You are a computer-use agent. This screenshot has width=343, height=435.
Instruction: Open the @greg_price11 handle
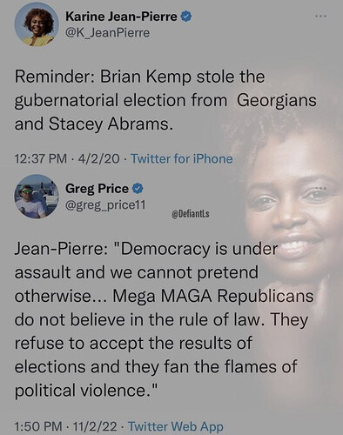pos(105,205)
